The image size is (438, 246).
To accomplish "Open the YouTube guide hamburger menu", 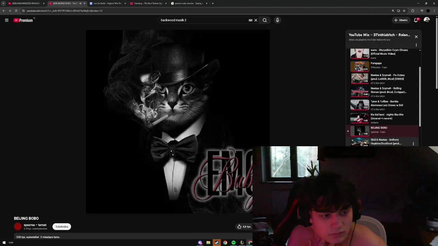I will 7,20.
